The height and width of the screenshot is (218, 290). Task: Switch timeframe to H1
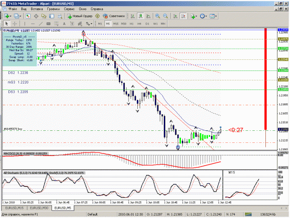point(131,24)
